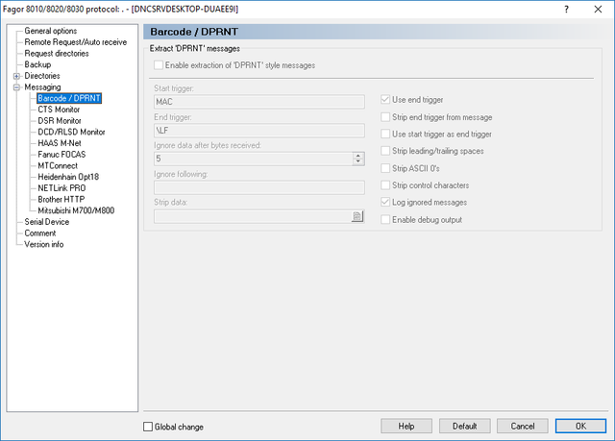Viewport: 615px width, 441px height.
Task: Click the Start trigger text field
Action: (x=259, y=102)
